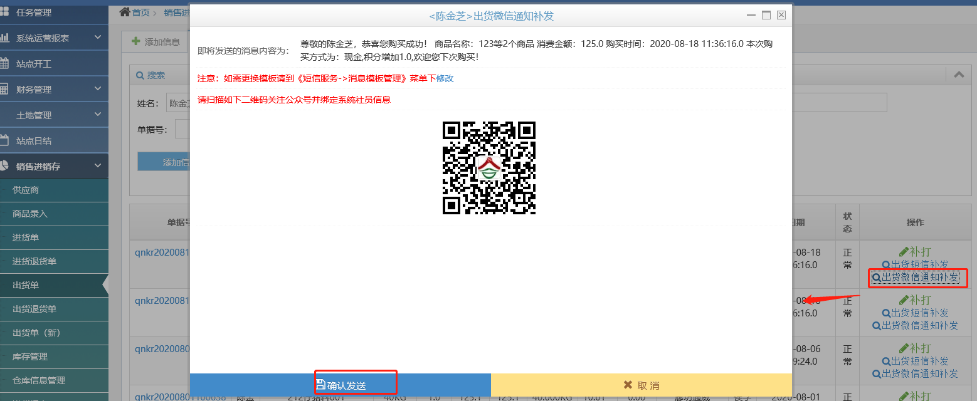
Task: Click the 任务管理 sidebar icon
Action: tap(4, 12)
